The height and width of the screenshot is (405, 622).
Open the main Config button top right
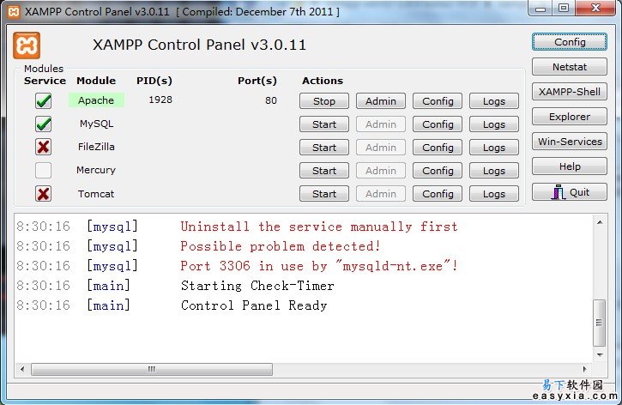tap(570, 42)
